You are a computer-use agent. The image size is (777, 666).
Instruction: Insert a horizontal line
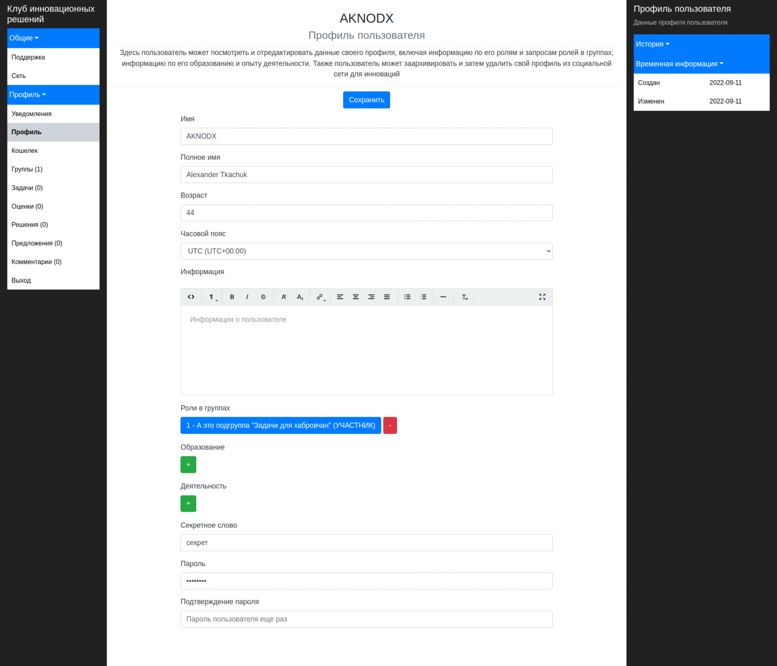[443, 297]
